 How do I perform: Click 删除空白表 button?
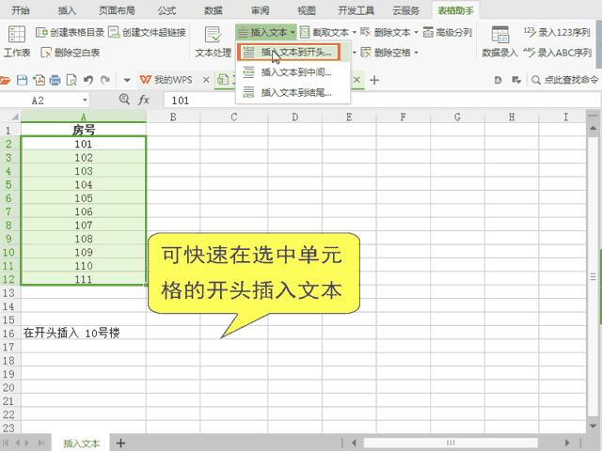71,53
